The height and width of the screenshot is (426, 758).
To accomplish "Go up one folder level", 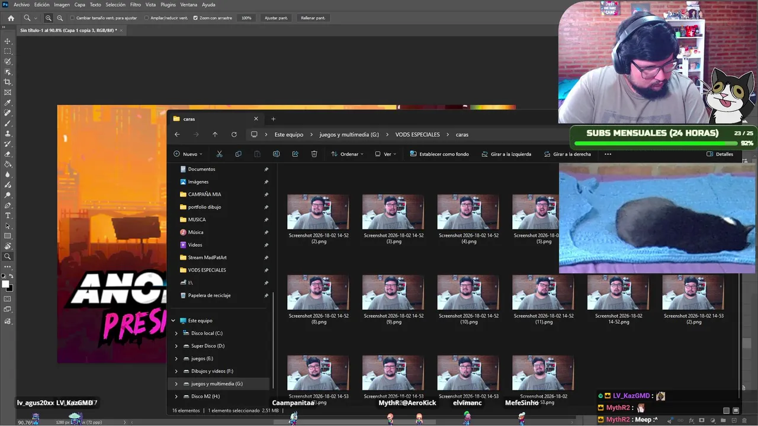I will point(215,134).
